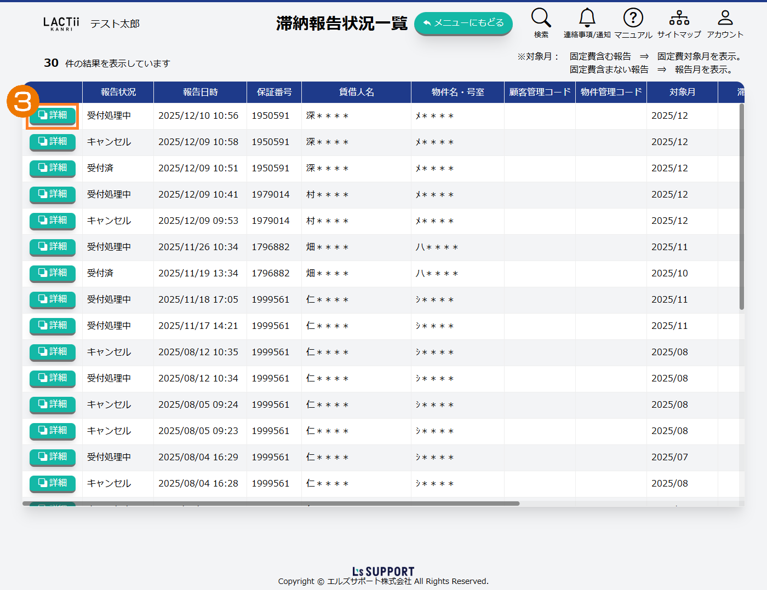The width and height of the screenshot is (767, 590).
Task: Click the 報告状況 column header
Action: click(118, 92)
